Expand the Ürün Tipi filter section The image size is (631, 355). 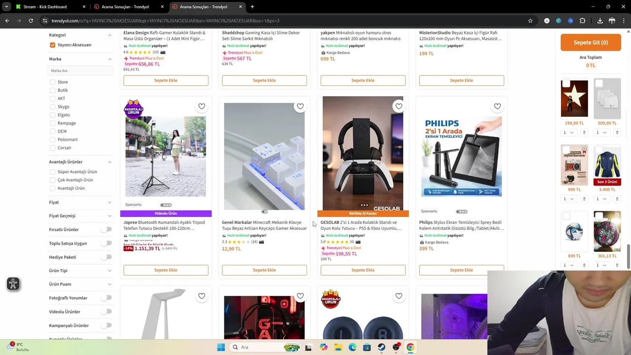pyautogui.click(x=109, y=271)
